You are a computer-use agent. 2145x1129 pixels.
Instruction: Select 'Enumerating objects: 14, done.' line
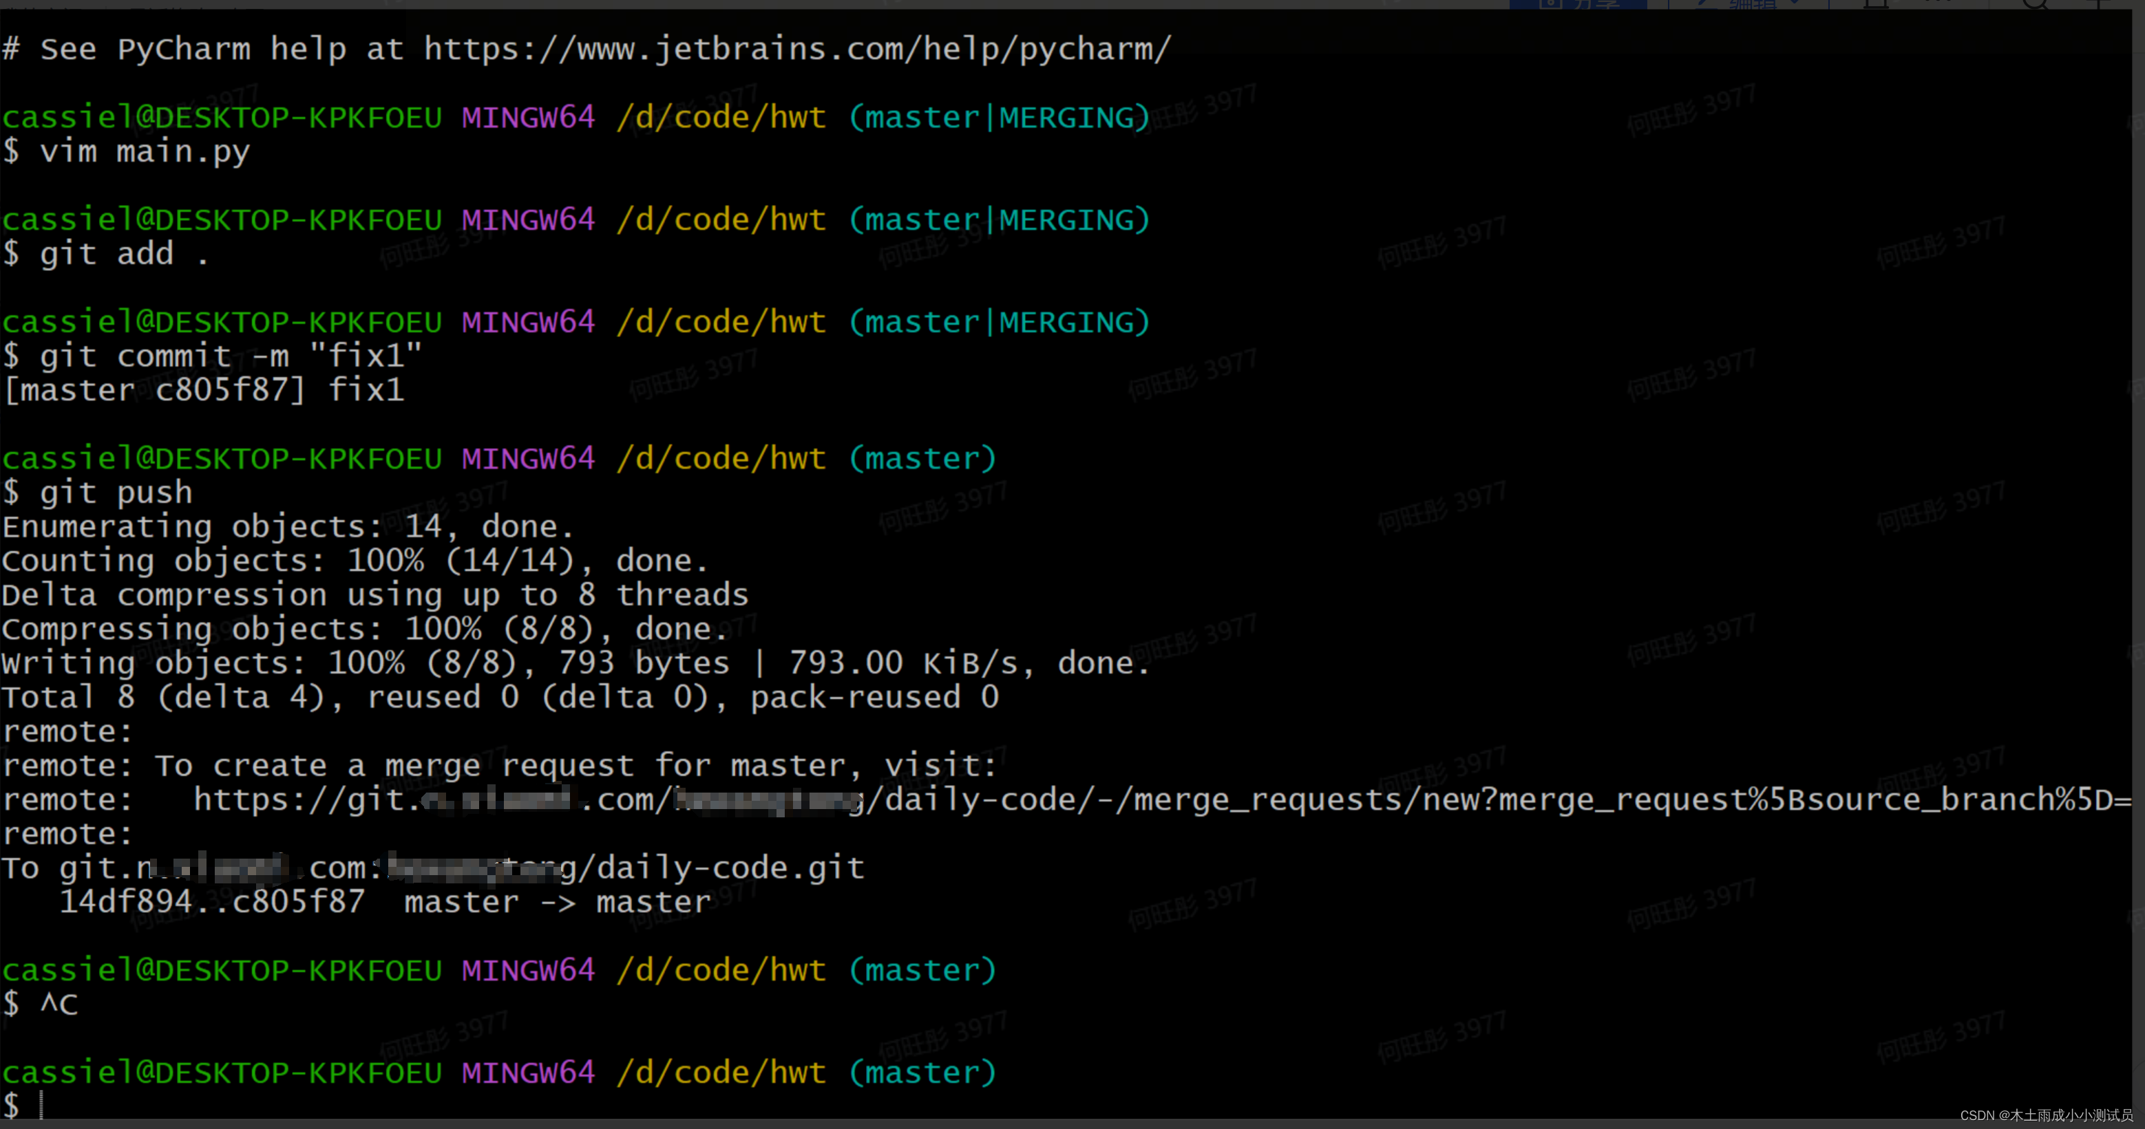click(x=288, y=526)
